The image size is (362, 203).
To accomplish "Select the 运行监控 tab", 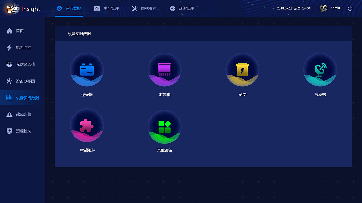I will tap(69, 8).
